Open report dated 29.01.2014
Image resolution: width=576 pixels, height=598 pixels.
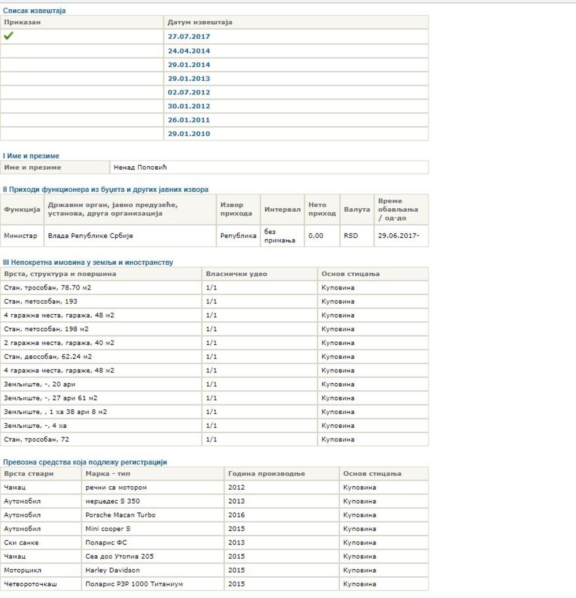(x=188, y=64)
